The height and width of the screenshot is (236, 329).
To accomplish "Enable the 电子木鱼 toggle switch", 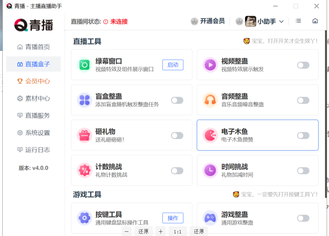I will click(x=302, y=135).
